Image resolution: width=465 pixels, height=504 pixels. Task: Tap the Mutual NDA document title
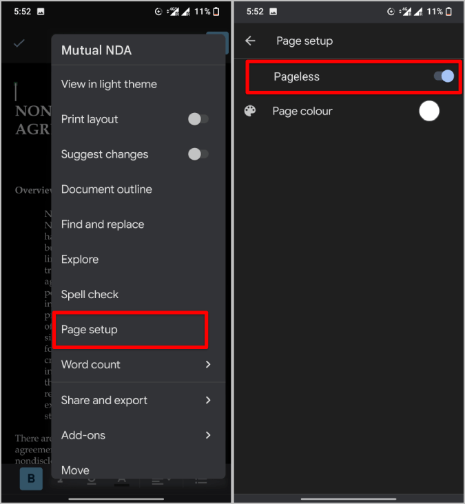pos(96,50)
